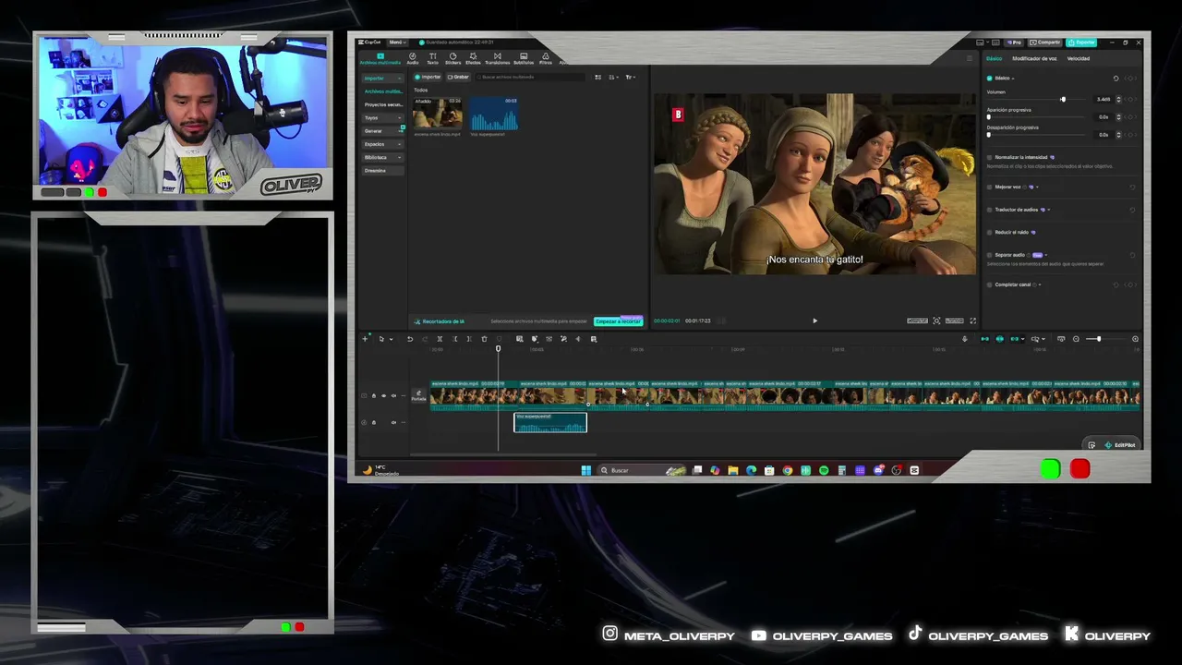Delete the selected clip with the trash icon
This screenshot has width=1182, height=665.
[x=484, y=339]
